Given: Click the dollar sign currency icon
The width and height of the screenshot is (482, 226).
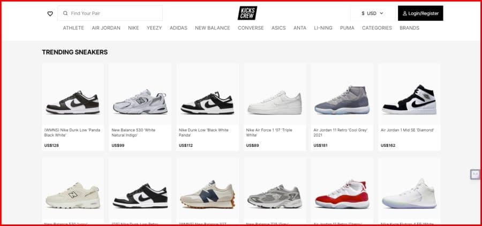Looking at the screenshot, I should click(363, 13).
